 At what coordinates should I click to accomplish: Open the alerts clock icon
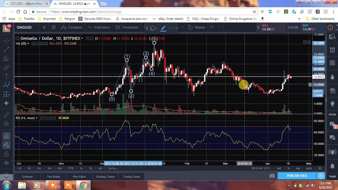tap(332, 50)
